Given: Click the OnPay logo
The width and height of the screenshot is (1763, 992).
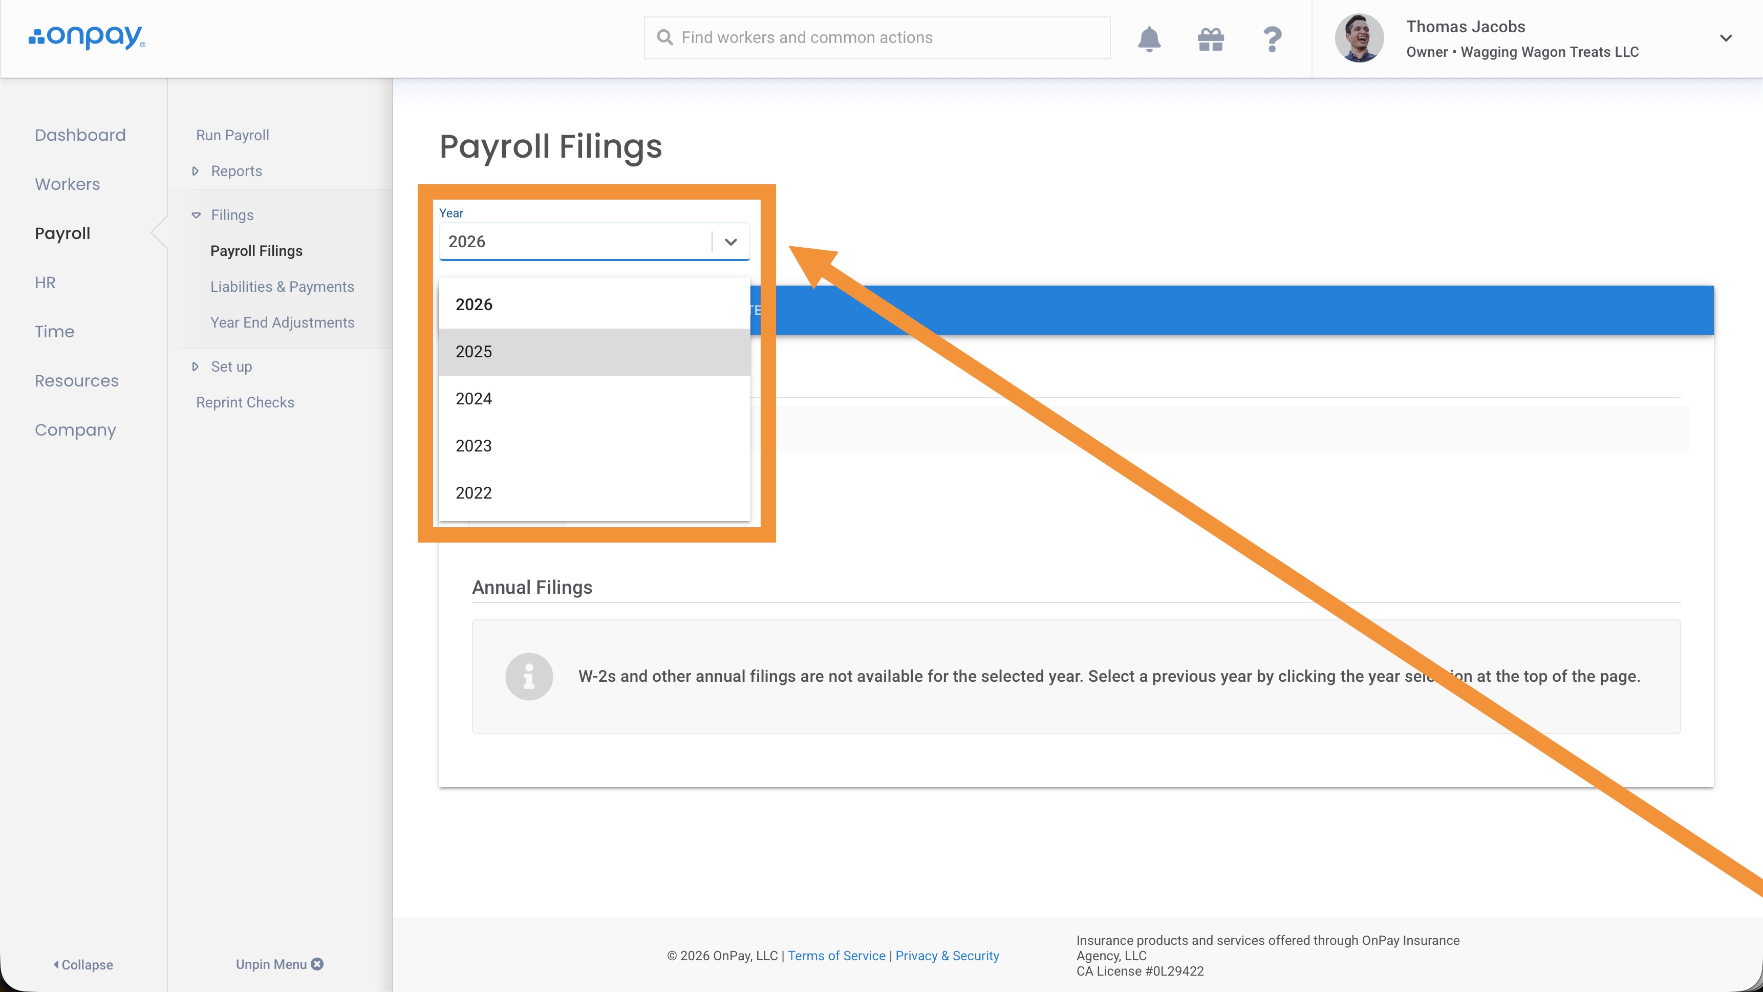Looking at the screenshot, I should [x=87, y=37].
